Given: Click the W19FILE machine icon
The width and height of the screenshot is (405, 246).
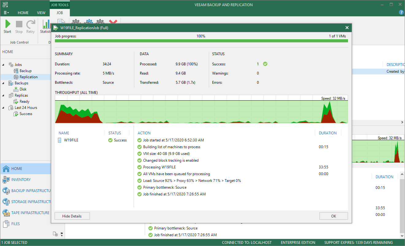Looking at the screenshot, I should 60,140.
